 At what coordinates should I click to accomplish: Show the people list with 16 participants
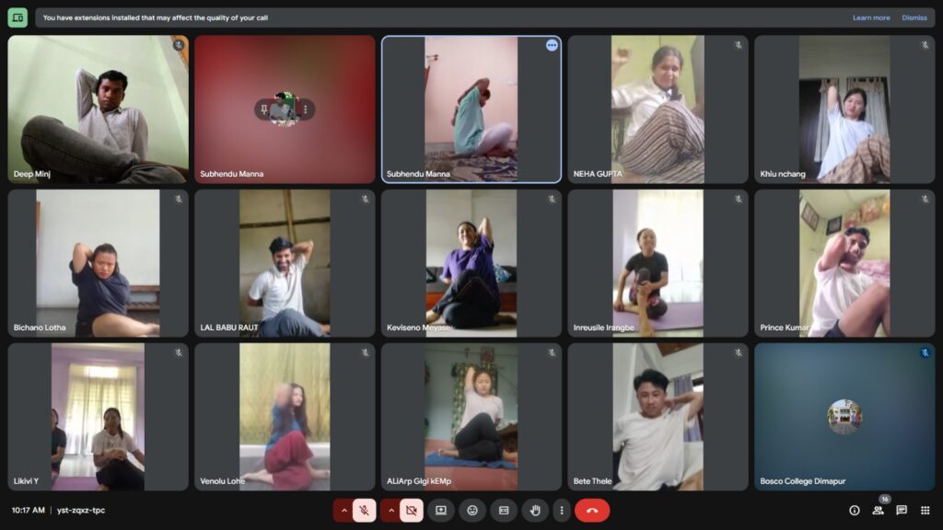pyautogui.click(x=878, y=510)
